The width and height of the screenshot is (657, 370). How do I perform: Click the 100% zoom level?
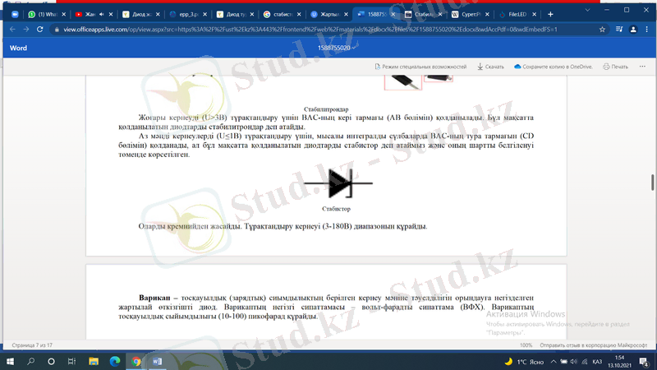(x=526, y=345)
